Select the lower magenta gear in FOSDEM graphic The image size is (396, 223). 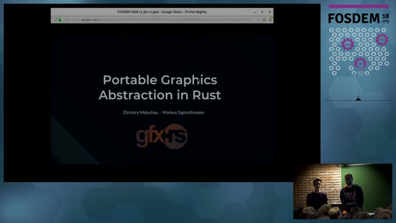coord(360,63)
